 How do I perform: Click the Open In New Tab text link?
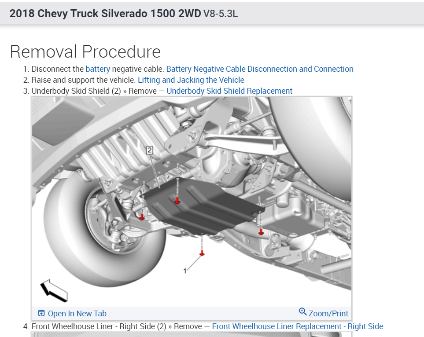point(77,314)
